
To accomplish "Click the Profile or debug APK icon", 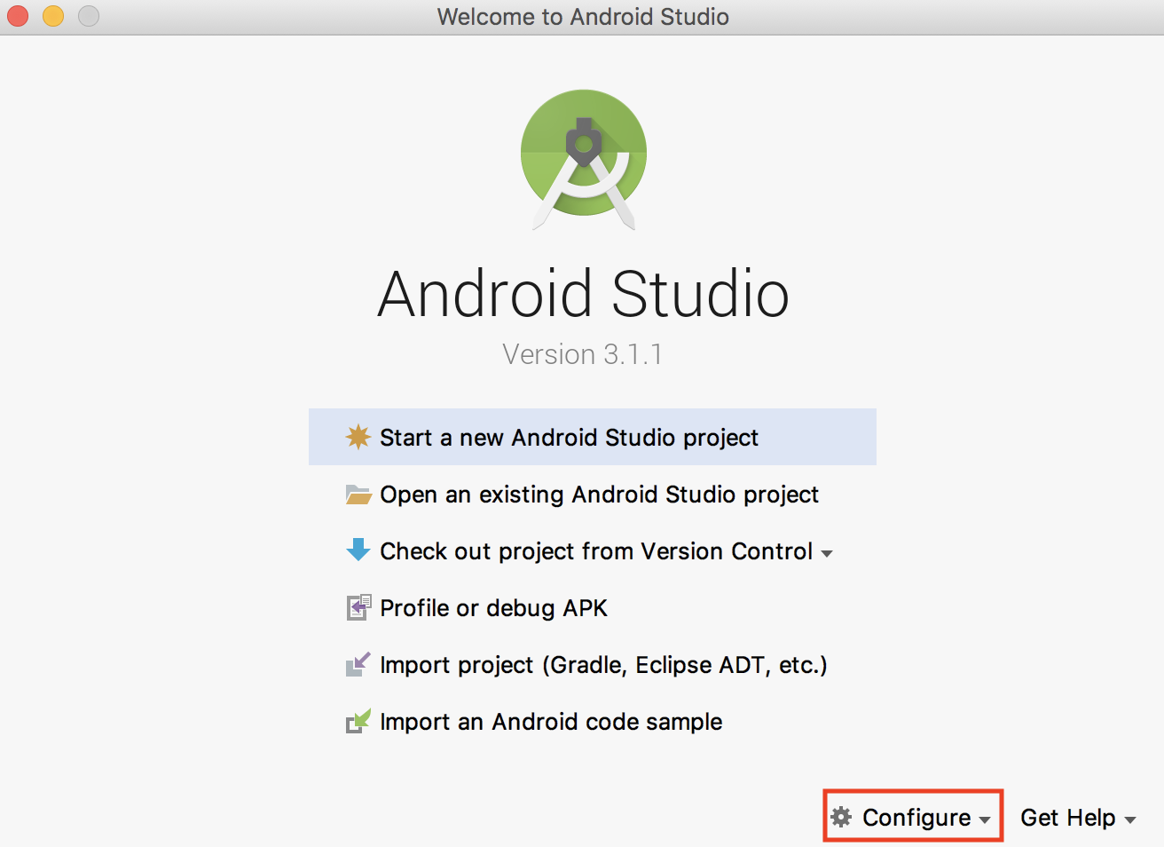I will 358,607.
